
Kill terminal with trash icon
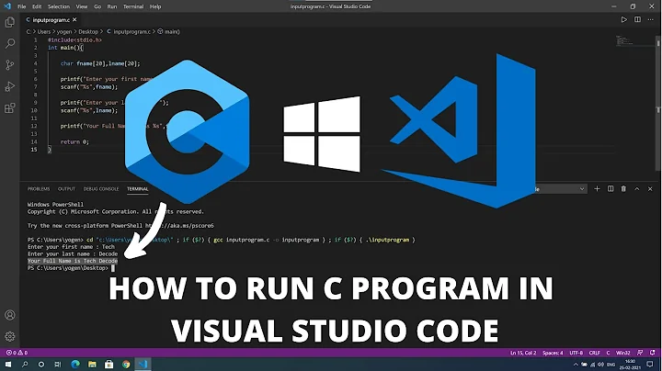(623, 189)
